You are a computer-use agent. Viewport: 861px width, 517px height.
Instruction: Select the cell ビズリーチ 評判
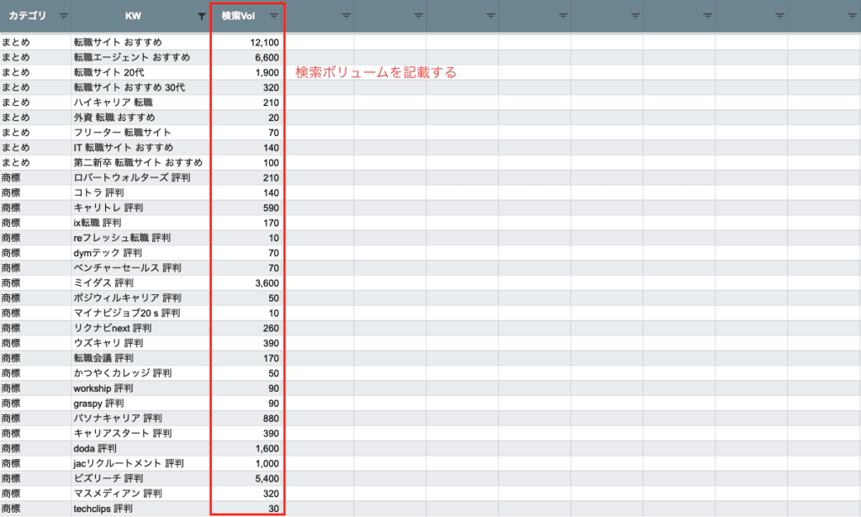pos(140,478)
